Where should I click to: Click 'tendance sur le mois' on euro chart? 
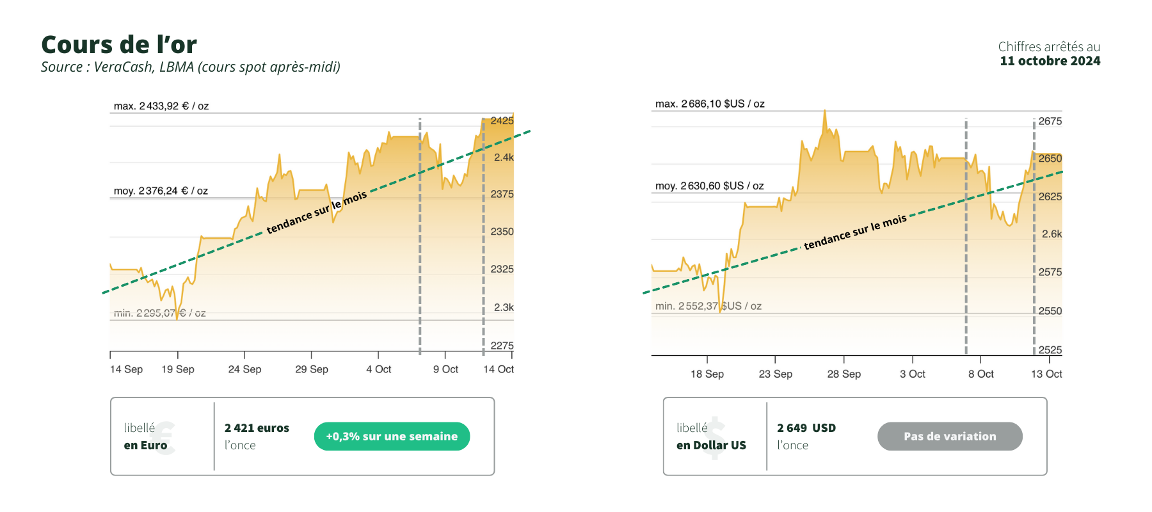[x=317, y=212]
